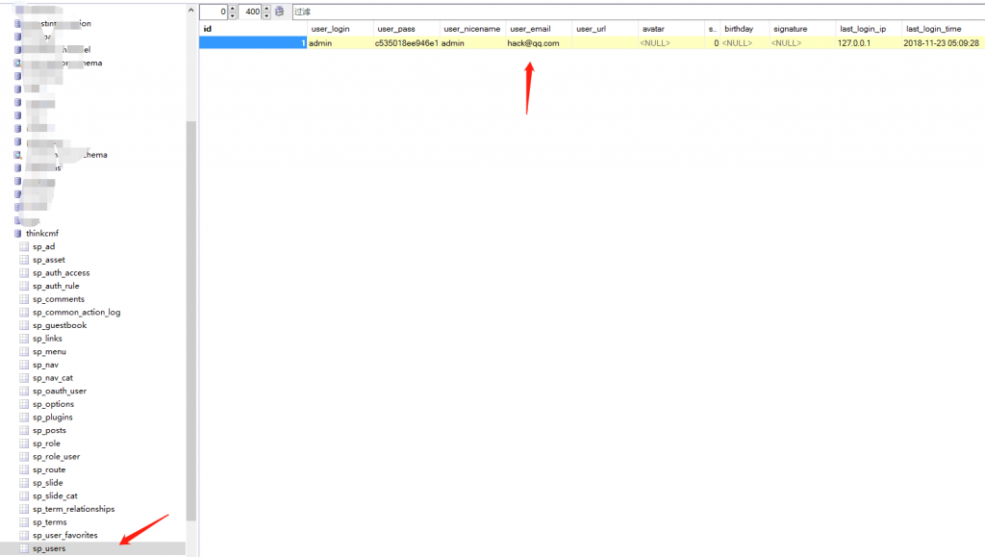The height and width of the screenshot is (557, 985).
Task: Increase the offset value with up stepper
Action: tap(232, 8)
